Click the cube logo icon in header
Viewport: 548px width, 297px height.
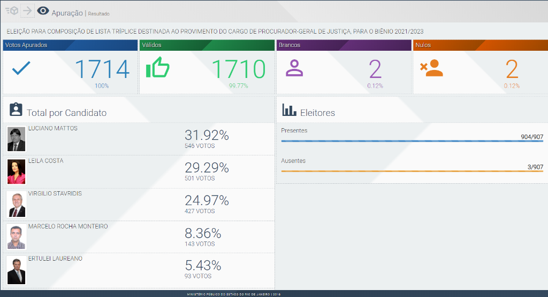12,11
